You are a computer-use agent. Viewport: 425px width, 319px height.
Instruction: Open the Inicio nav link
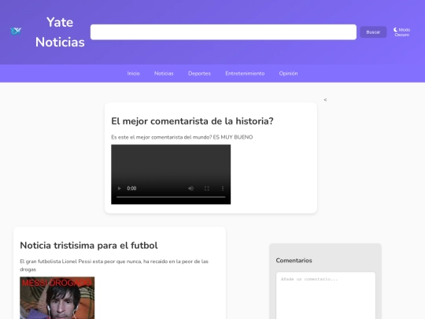click(133, 73)
